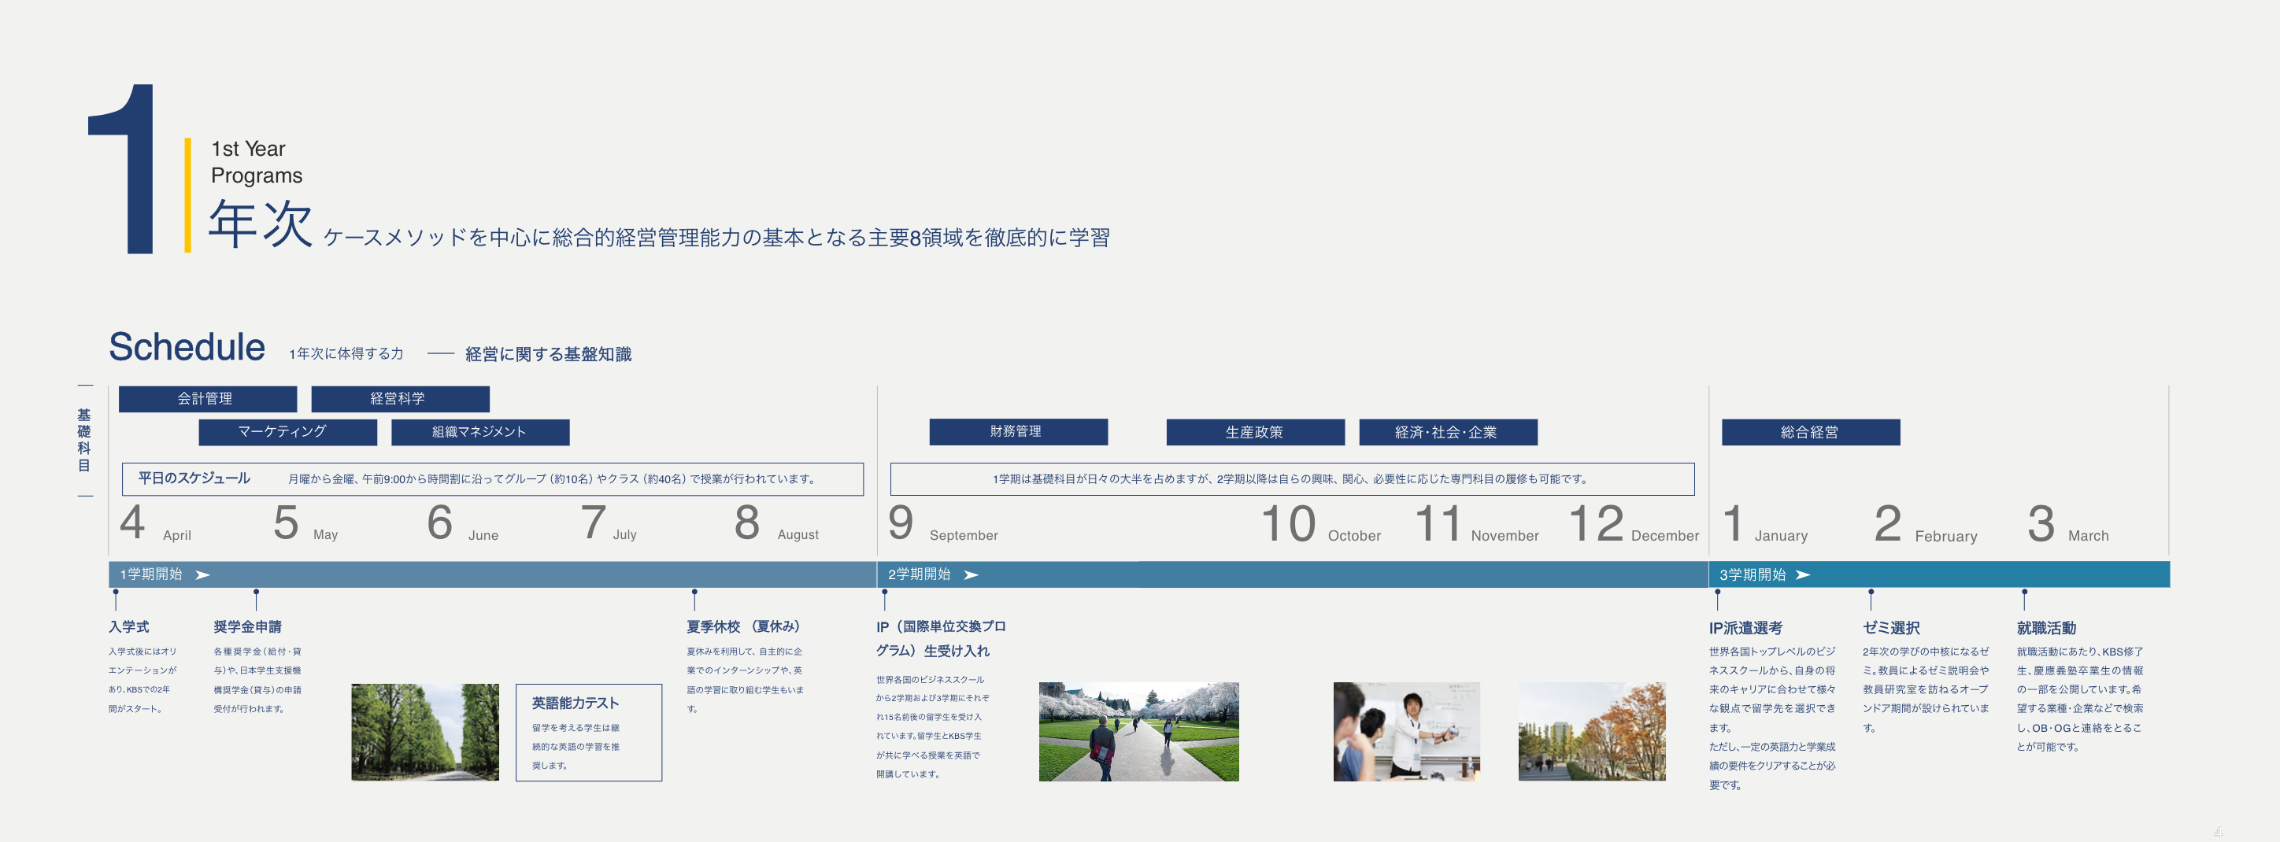This screenshot has width=2280, height=842.
Task: Open the tree-lined avenue photo
Action: pyautogui.click(x=425, y=732)
